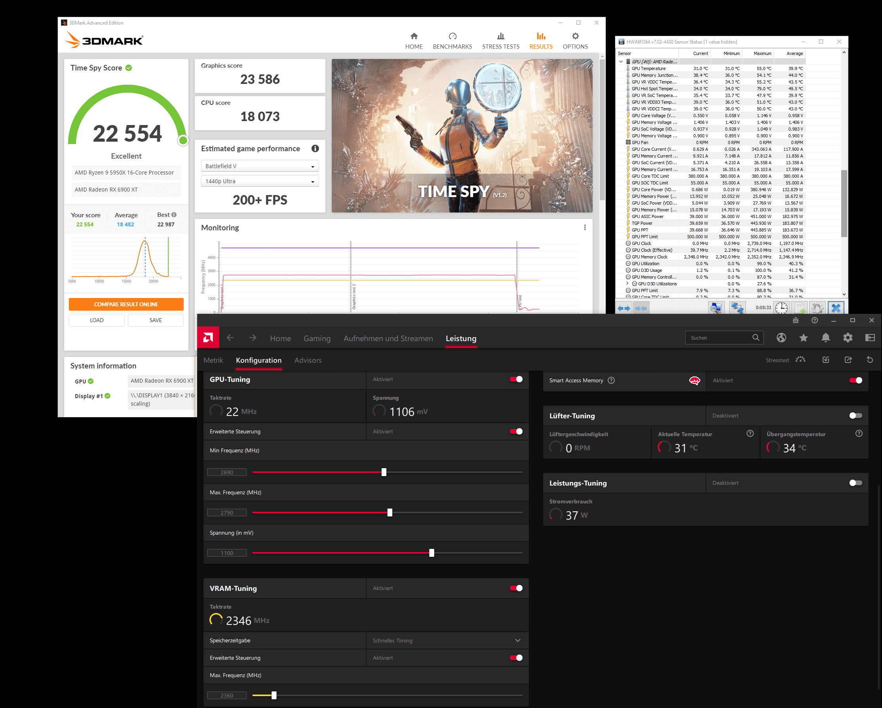Open 3DMark RESULTS tab
Viewport: 882px width, 708px height.
coord(541,41)
